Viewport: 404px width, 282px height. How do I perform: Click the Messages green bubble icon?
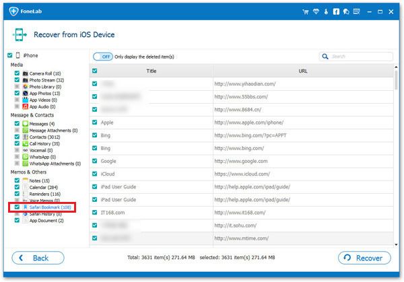(26, 124)
